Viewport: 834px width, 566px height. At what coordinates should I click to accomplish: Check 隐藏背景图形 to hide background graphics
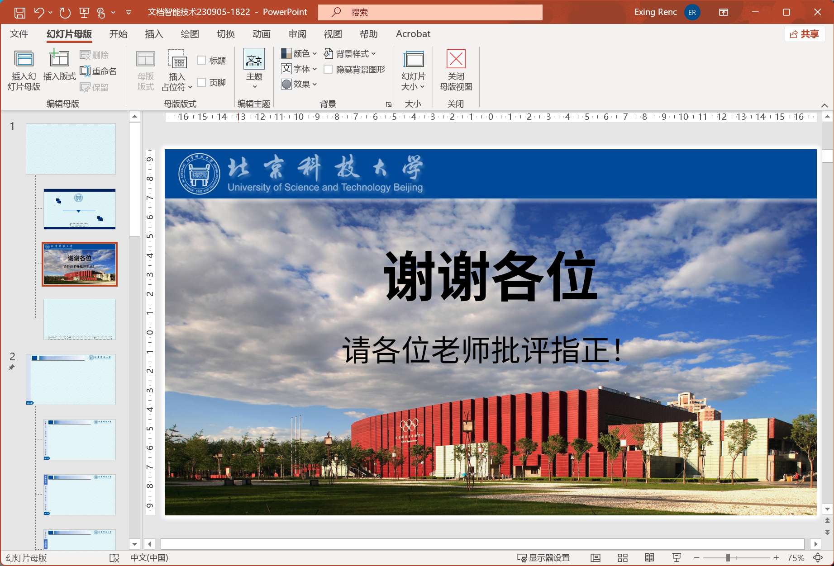(329, 69)
